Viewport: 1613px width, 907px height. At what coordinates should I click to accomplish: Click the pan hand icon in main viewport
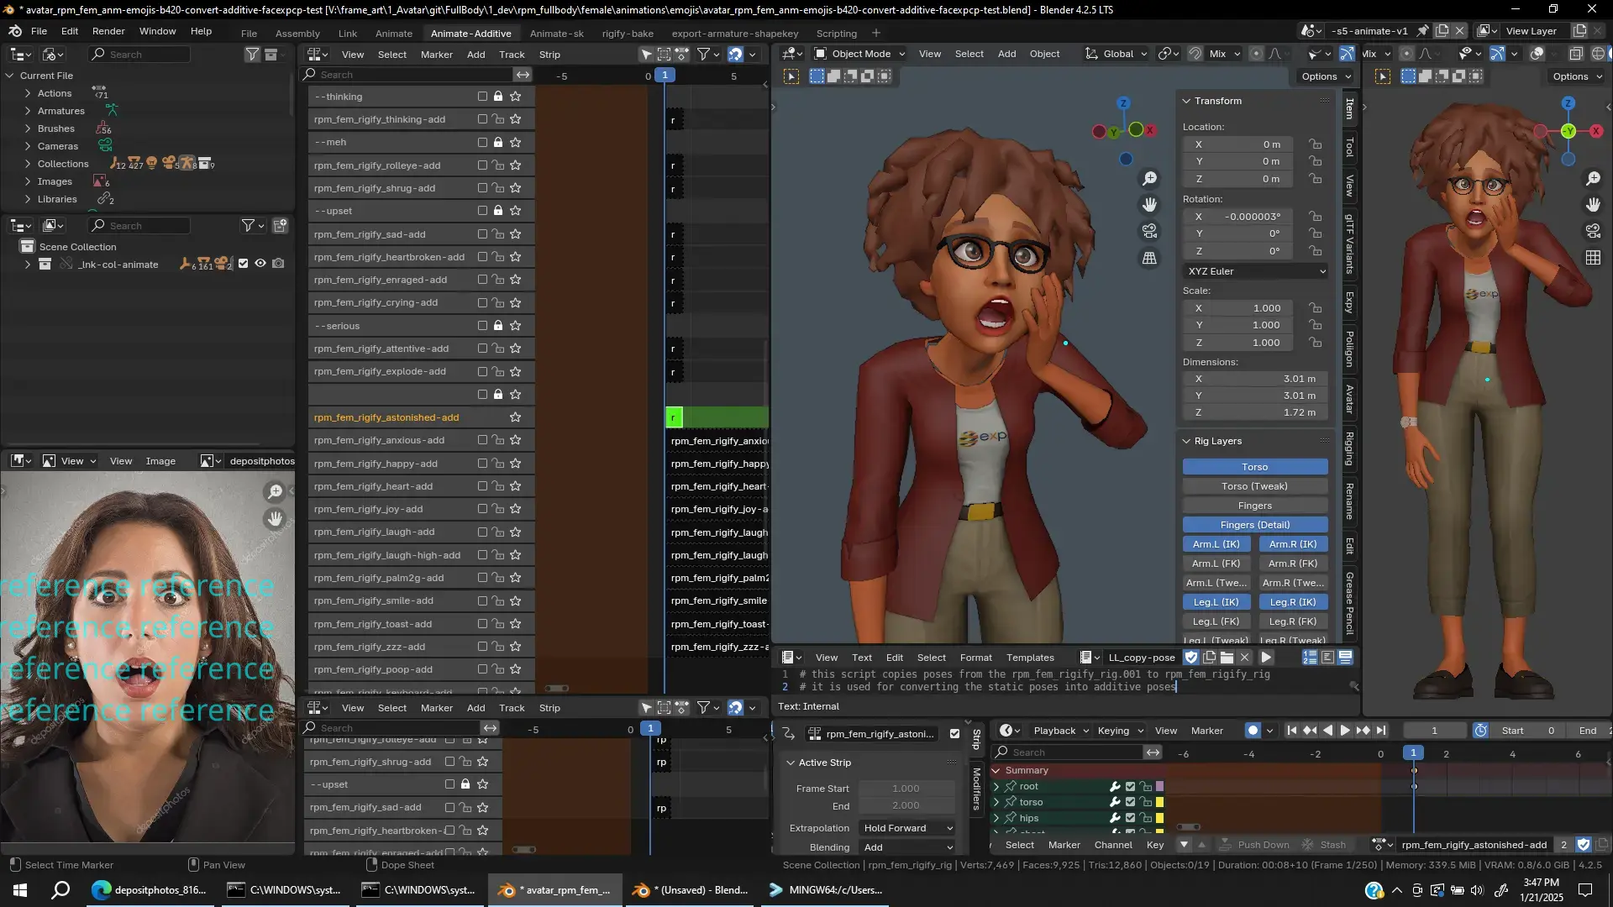coord(1149,204)
